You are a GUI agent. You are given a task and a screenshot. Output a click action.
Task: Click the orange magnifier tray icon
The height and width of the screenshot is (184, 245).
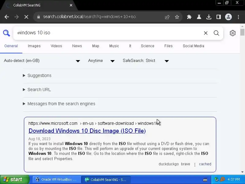[x=223, y=179]
